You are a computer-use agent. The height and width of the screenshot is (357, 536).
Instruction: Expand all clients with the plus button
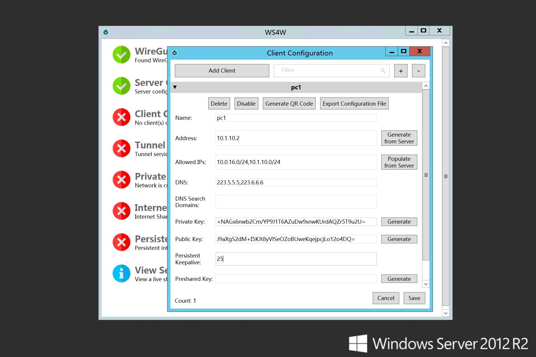401,71
